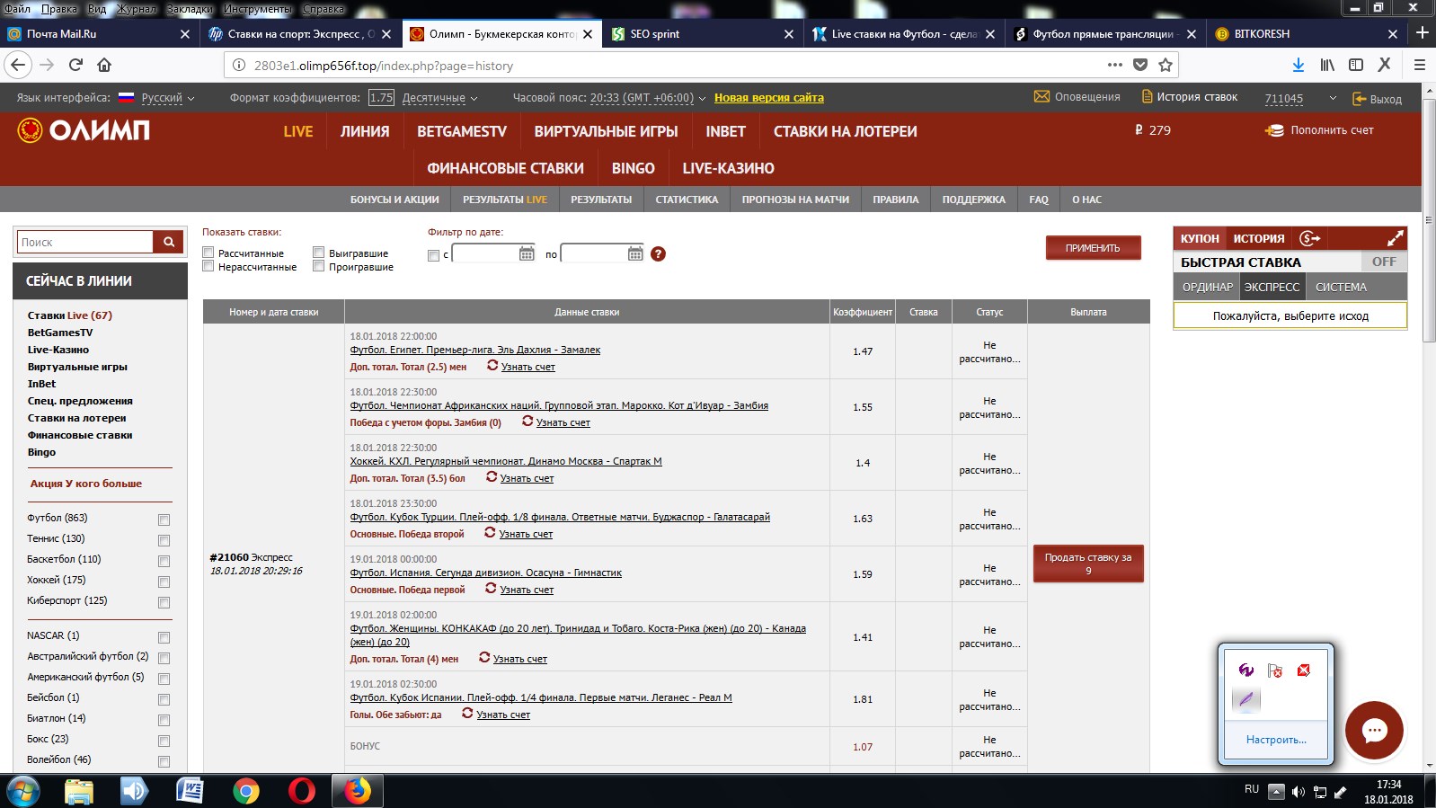The width and height of the screenshot is (1436, 808).
Task: Open the LIVE main menu item
Action: 298,131
